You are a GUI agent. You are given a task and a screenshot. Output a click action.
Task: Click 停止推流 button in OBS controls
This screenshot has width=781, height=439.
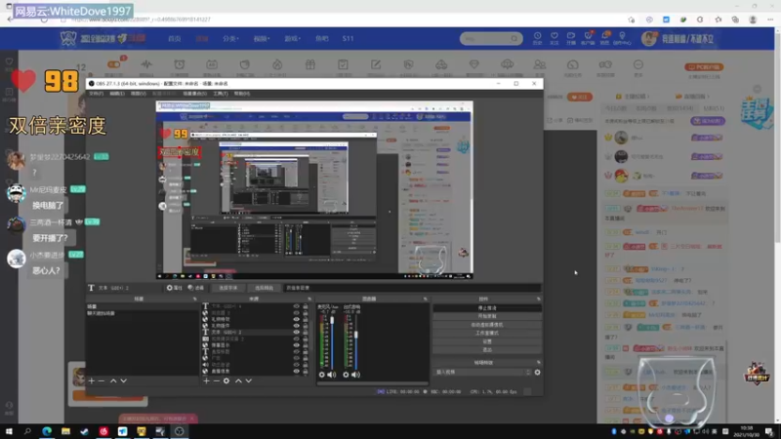(x=486, y=308)
